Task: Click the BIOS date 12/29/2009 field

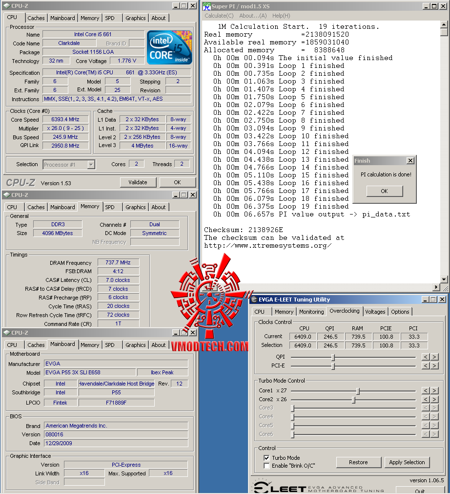Action: [x=116, y=443]
